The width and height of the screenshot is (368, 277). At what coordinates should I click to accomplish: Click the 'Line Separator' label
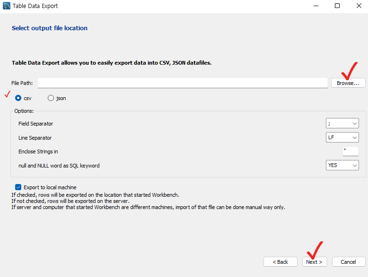(x=35, y=138)
